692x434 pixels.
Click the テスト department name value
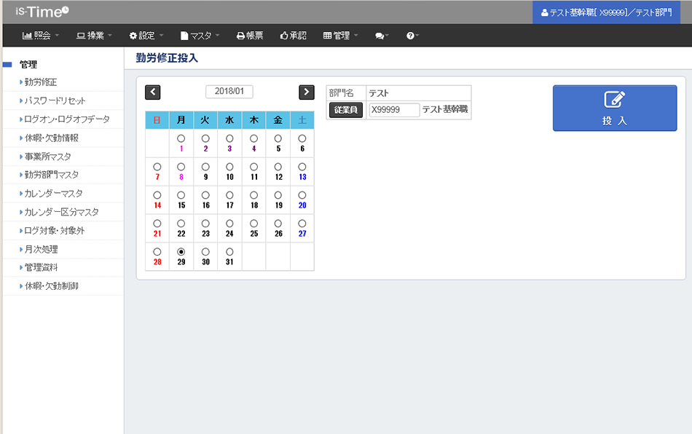[x=379, y=93]
